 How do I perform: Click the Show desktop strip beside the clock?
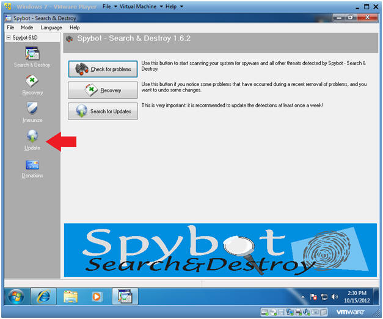(x=377, y=296)
